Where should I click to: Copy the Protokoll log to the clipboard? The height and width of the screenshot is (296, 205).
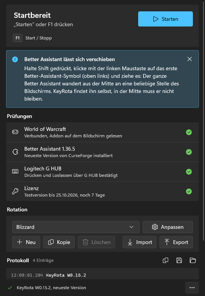pyautogui.click(x=166, y=260)
